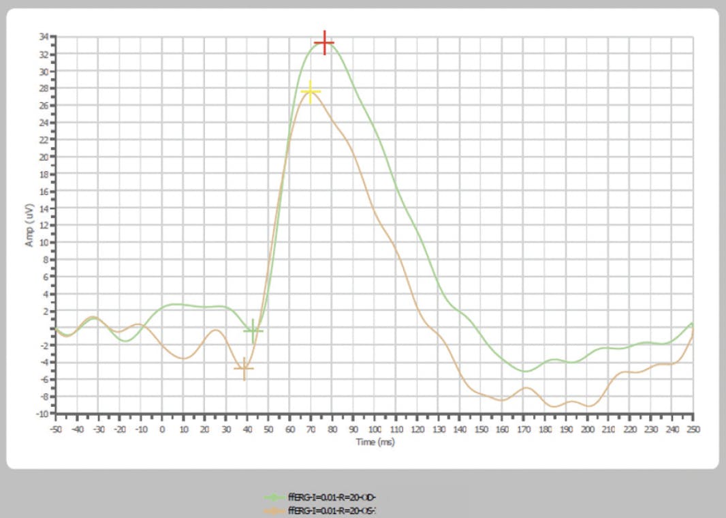
Task: Click the -50 tick label on time axis
Action: click(x=55, y=429)
